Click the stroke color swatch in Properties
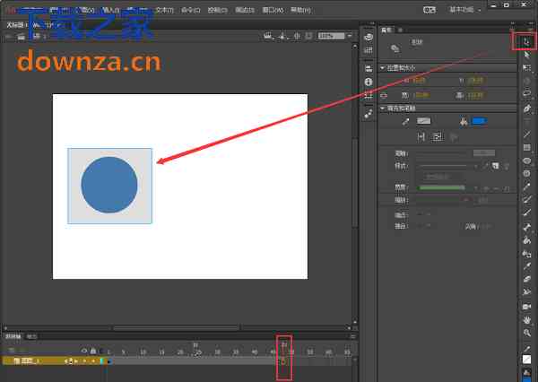 pos(423,121)
